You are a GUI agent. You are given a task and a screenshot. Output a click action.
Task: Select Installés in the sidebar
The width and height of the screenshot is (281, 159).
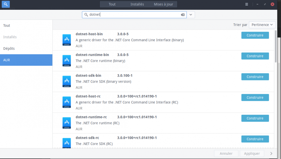click(26, 37)
